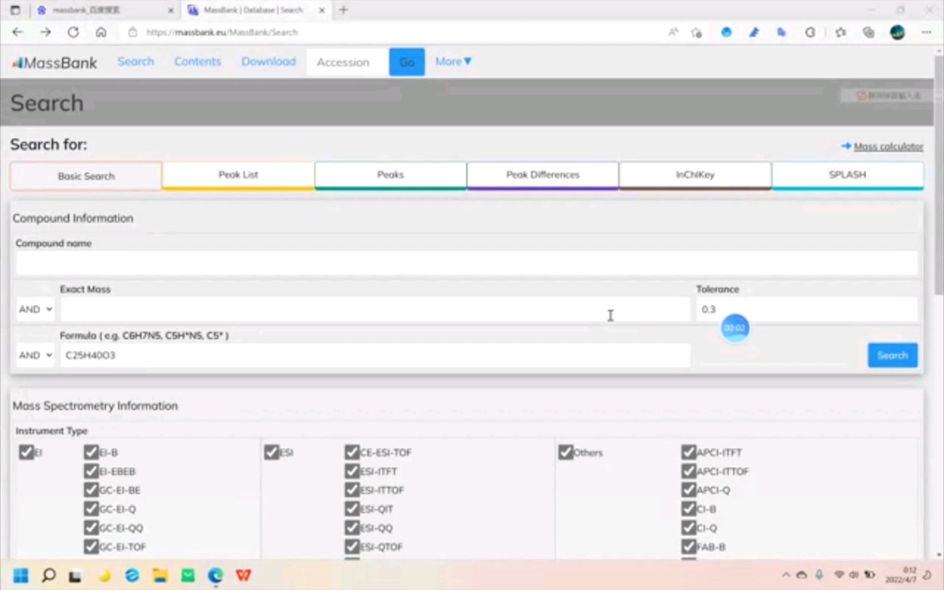Toggle the FAB-B checkbox
The width and height of the screenshot is (944, 590).
click(688, 546)
